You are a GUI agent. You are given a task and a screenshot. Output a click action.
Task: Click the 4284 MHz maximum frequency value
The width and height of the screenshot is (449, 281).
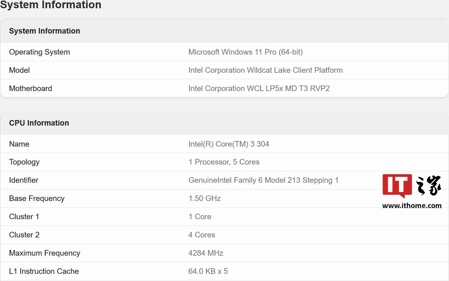pyautogui.click(x=206, y=253)
